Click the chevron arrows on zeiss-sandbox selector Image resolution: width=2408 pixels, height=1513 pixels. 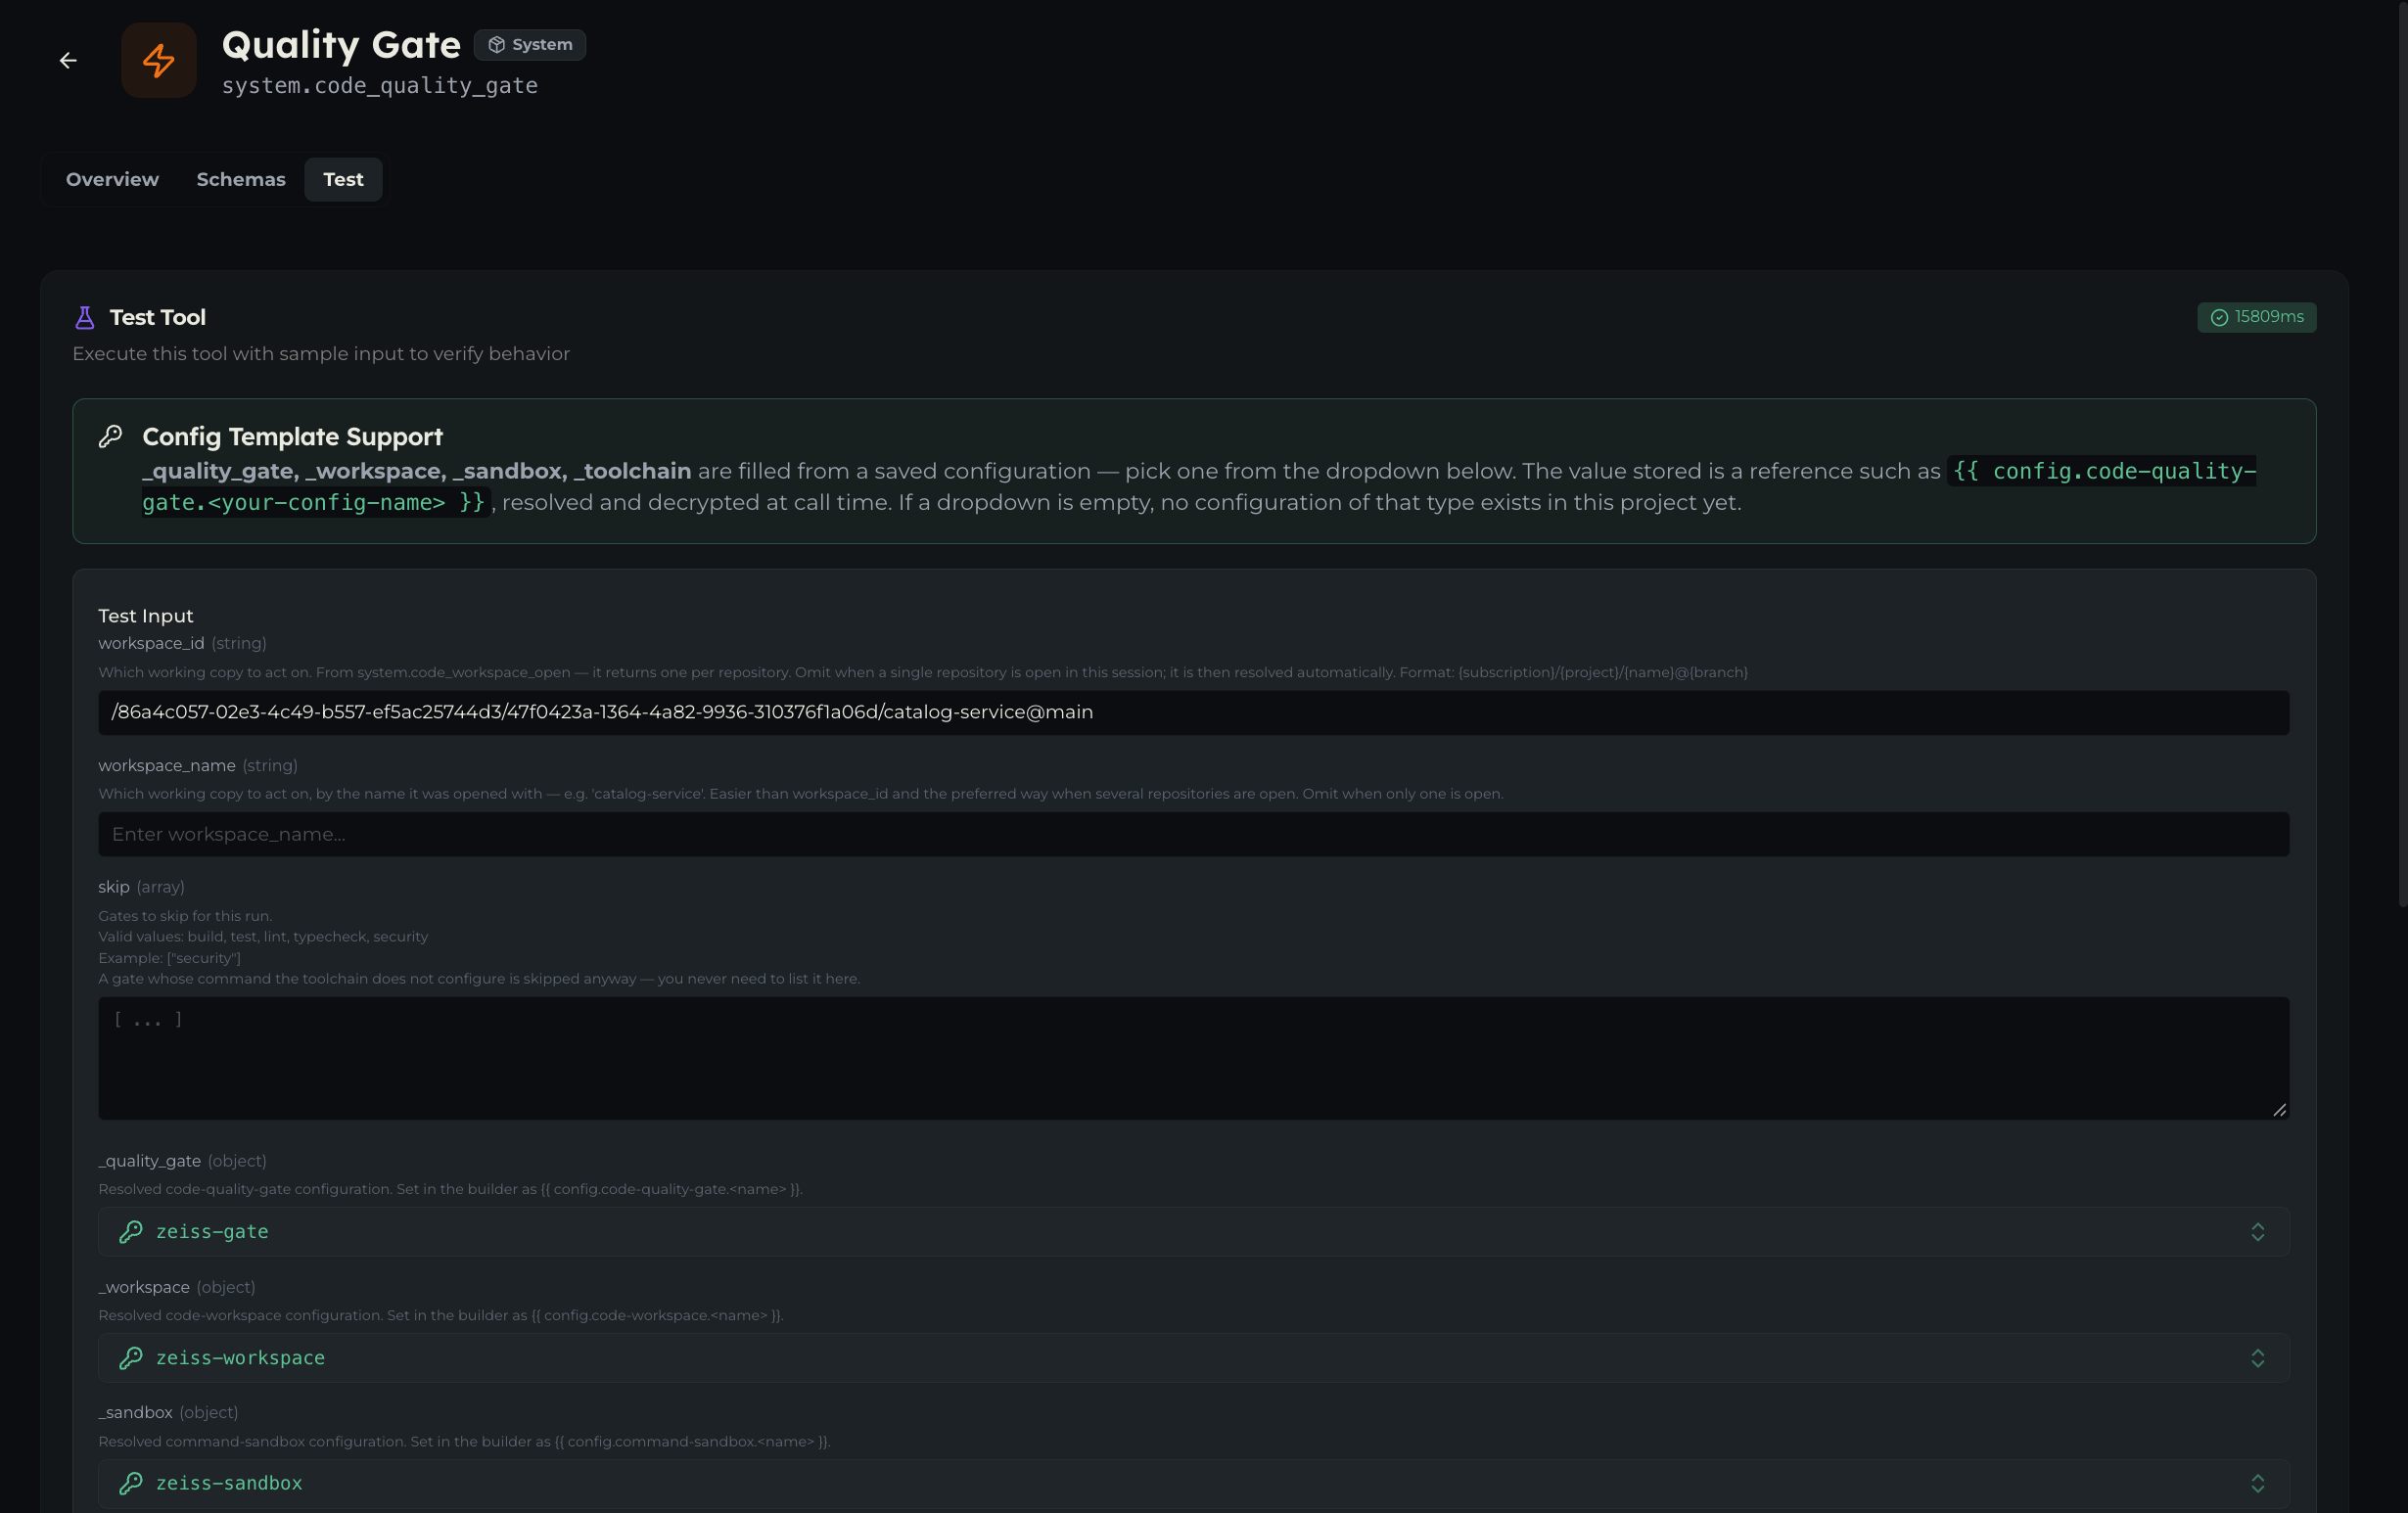[2257, 1483]
